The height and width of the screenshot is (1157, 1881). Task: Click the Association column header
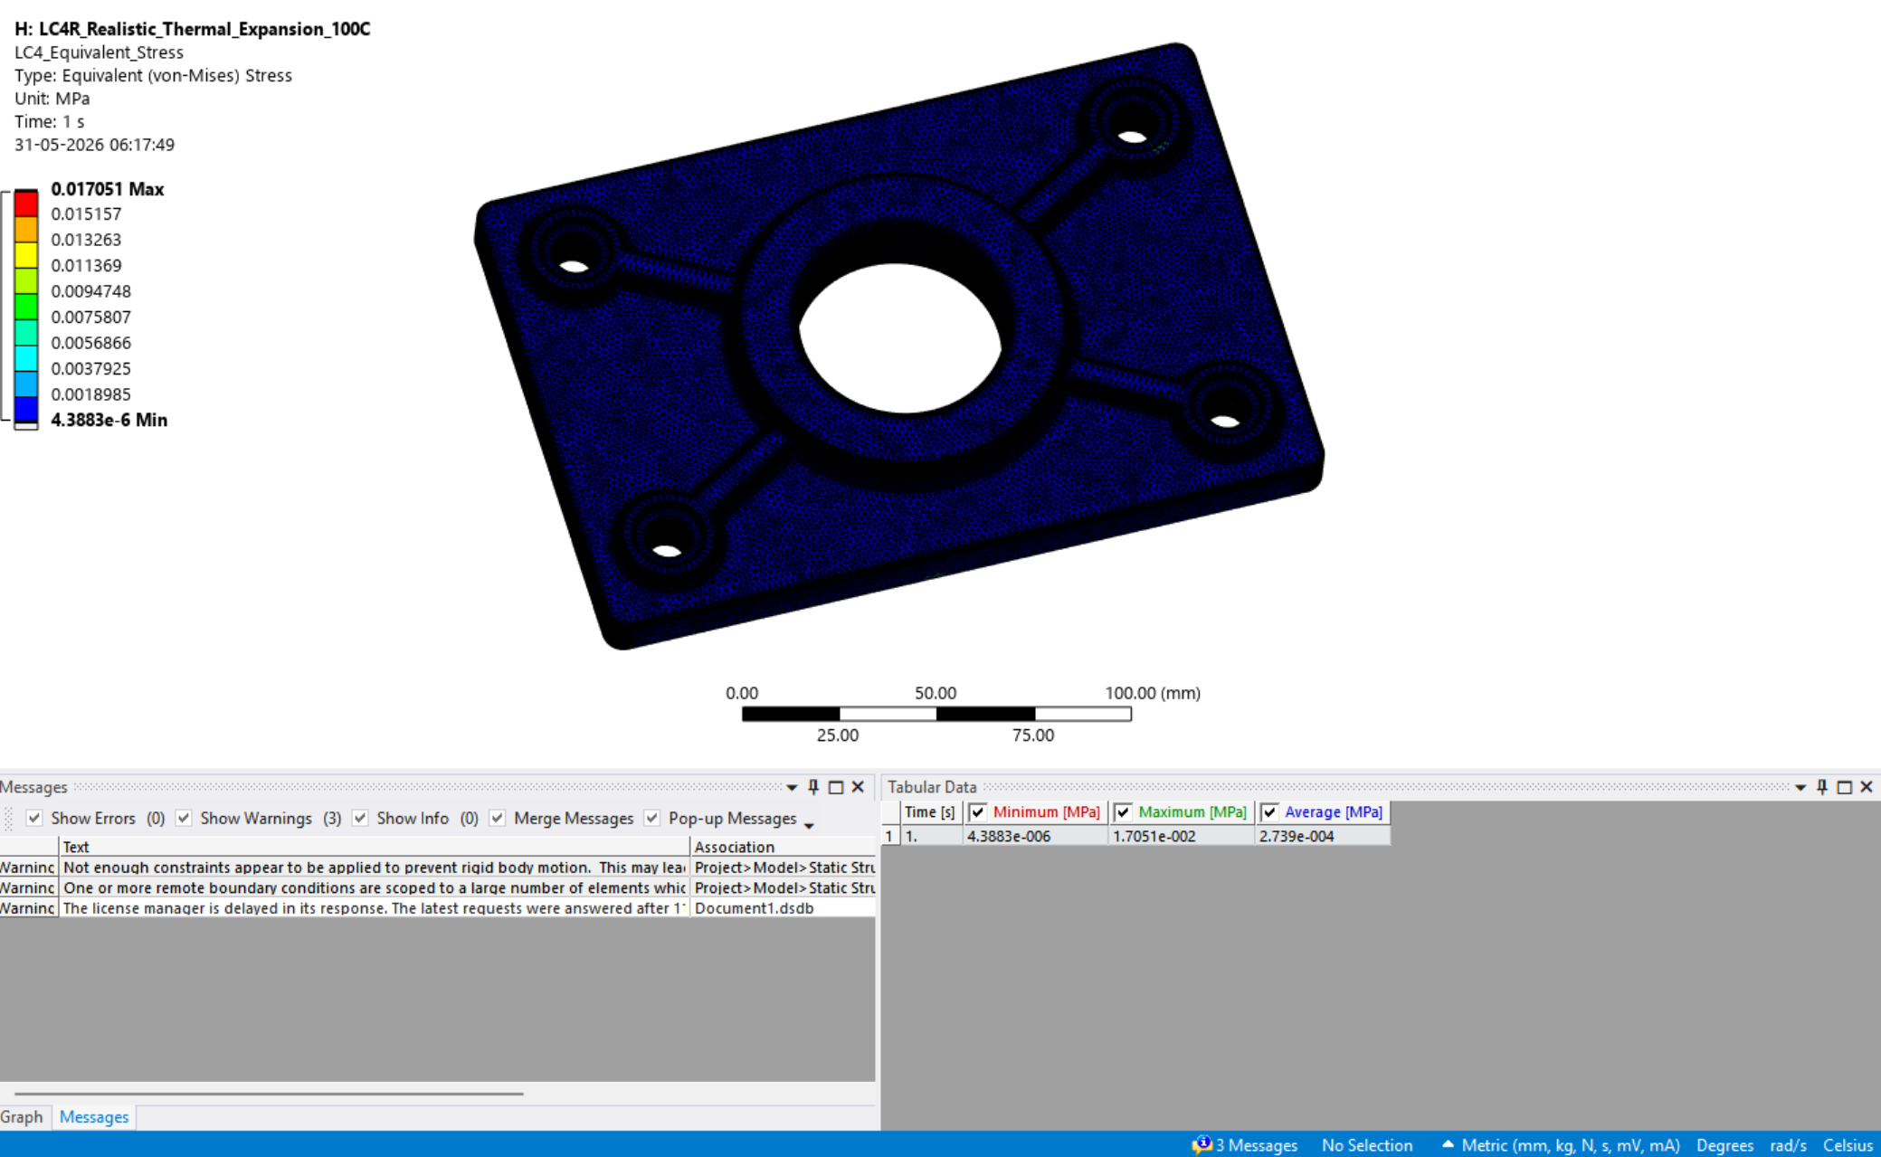pyautogui.click(x=783, y=847)
